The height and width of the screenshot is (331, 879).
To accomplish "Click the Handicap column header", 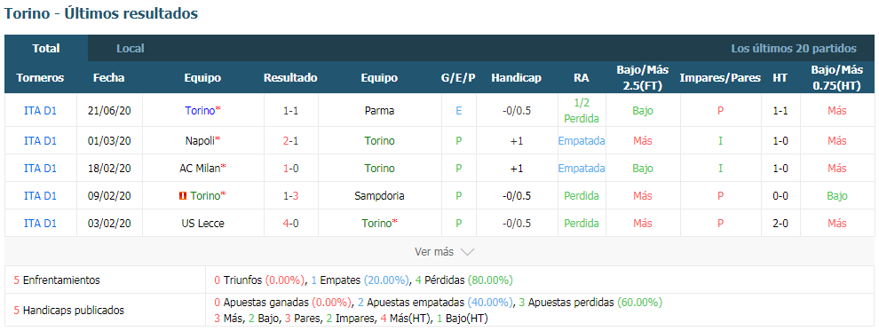I will pos(516,78).
